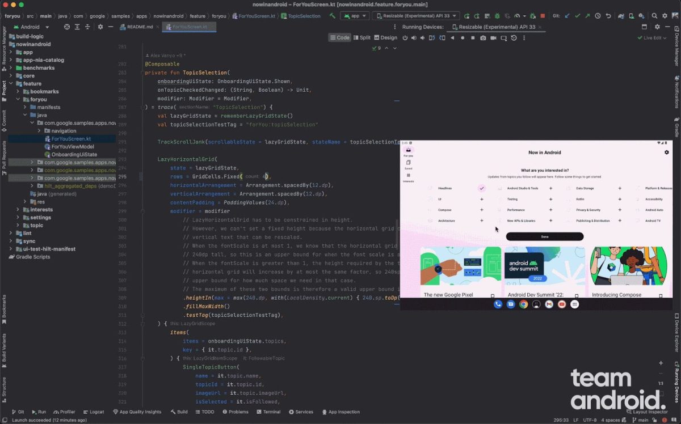Open the app run configuration dropdown
This screenshot has height=424, width=681.
[355, 16]
